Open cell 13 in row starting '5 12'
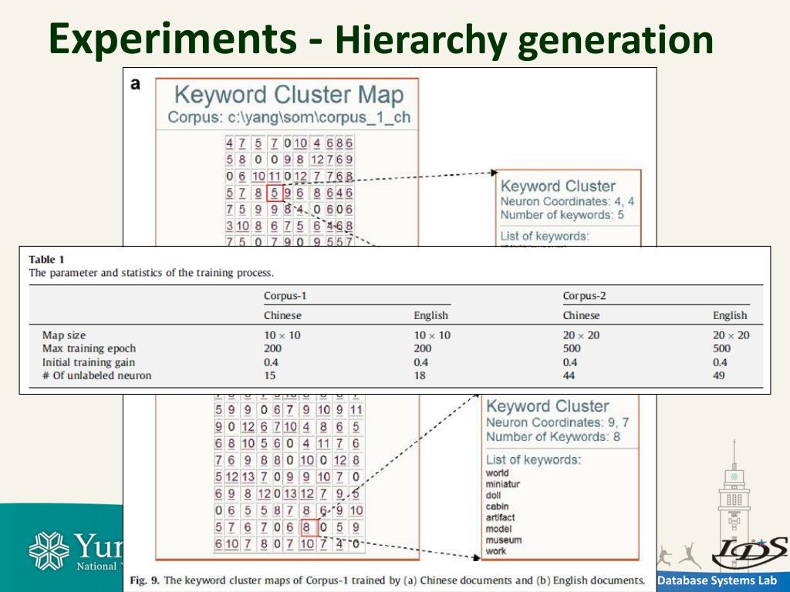The height and width of the screenshot is (592, 790). click(x=248, y=476)
